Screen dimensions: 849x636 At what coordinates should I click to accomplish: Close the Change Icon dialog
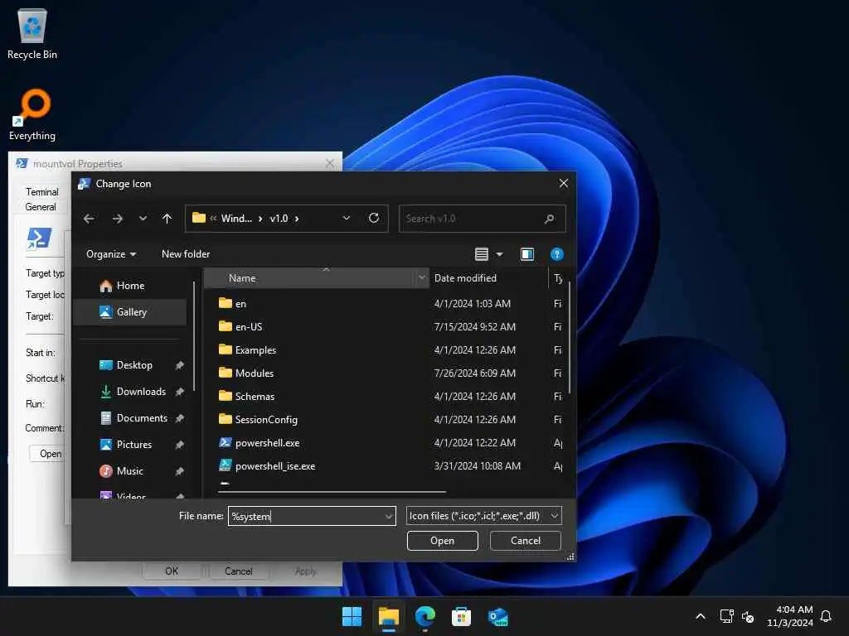564,183
